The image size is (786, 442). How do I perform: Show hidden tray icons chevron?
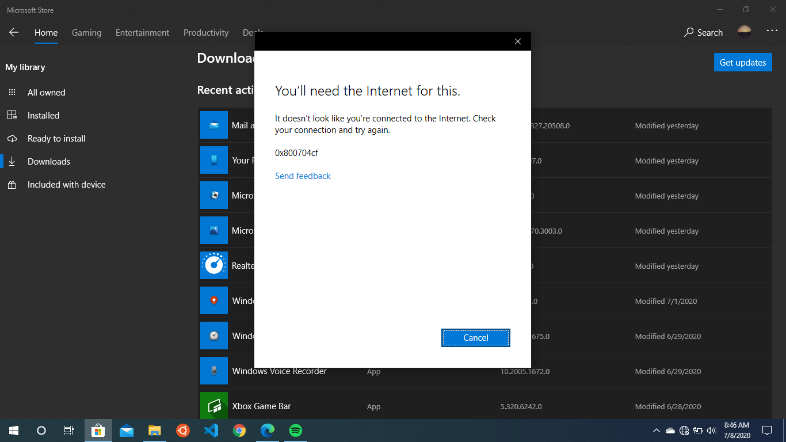pyautogui.click(x=657, y=430)
